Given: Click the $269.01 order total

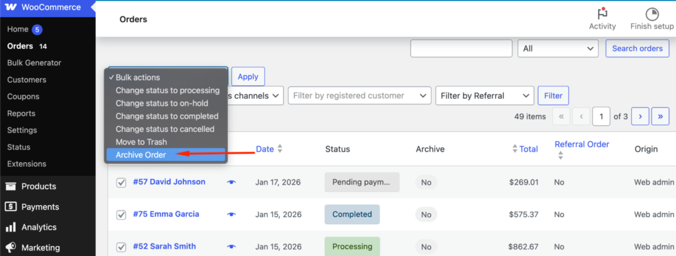Looking at the screenshot, I should click(x=524, y=182).
